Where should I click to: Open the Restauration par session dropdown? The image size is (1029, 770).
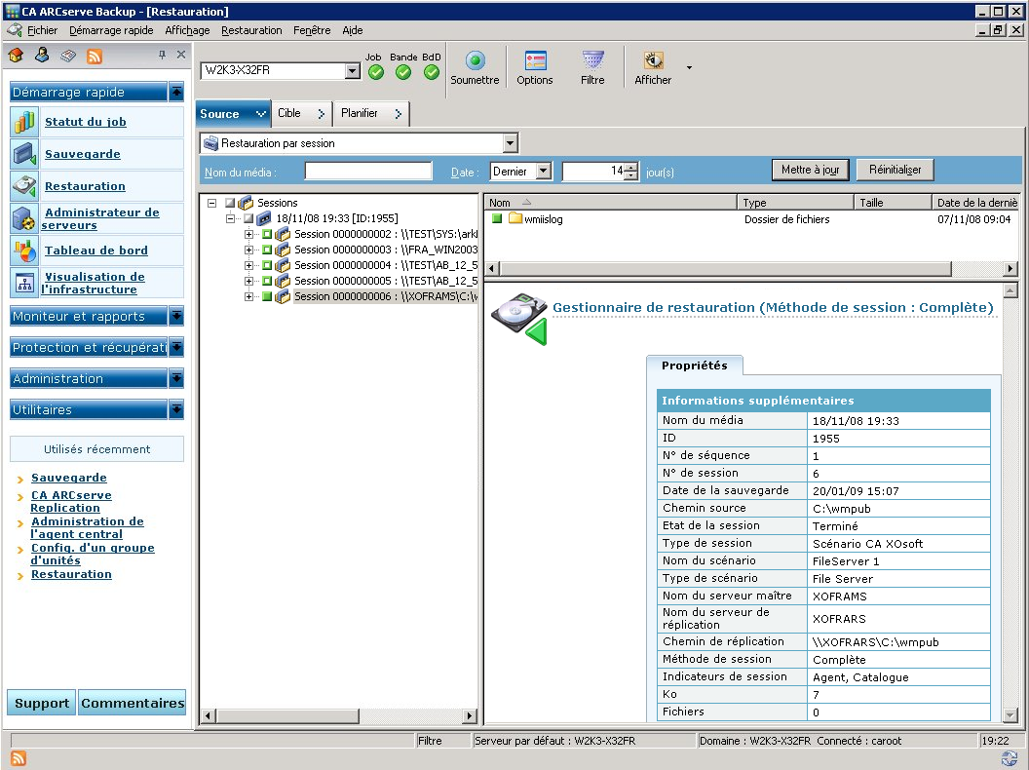[x=510, y=143]
